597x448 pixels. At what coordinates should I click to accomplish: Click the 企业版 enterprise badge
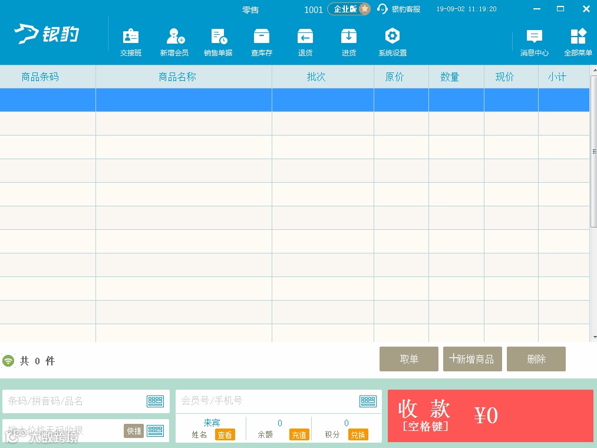pos(349,9)
